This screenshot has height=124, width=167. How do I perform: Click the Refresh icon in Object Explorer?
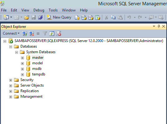(52, 34)
